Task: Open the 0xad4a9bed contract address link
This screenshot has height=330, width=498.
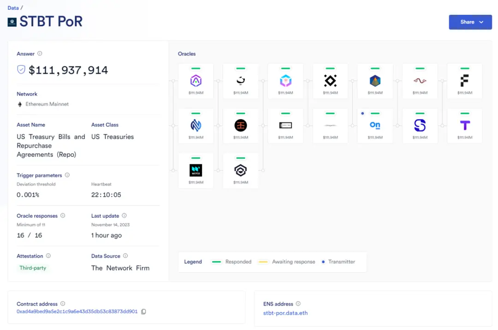Action: coord(77,312)
